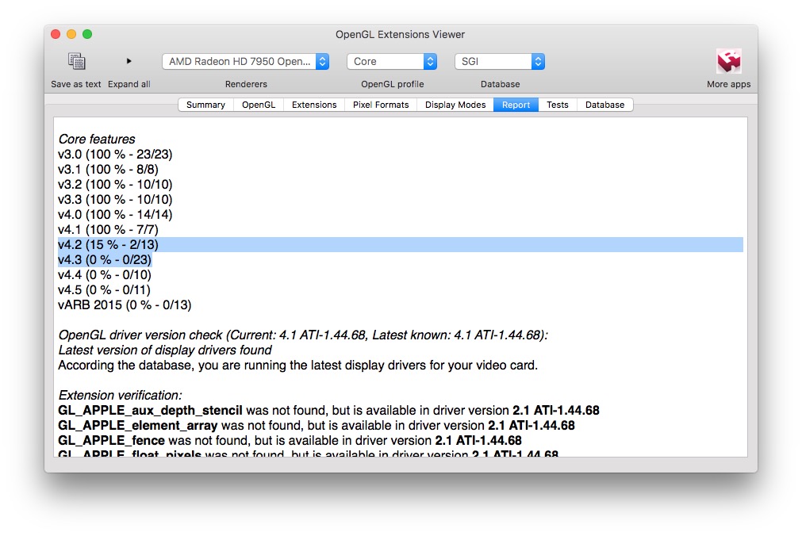
Task: Switch to the Summary tab
Action: tap(205, 105)
